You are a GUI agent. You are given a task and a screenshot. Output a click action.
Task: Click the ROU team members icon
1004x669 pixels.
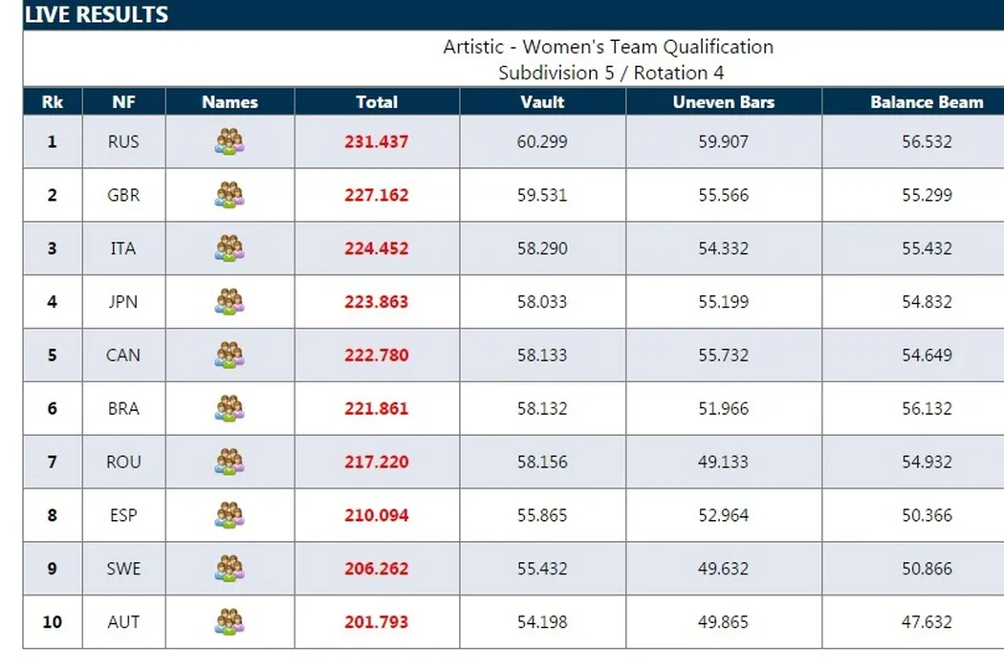229,462
